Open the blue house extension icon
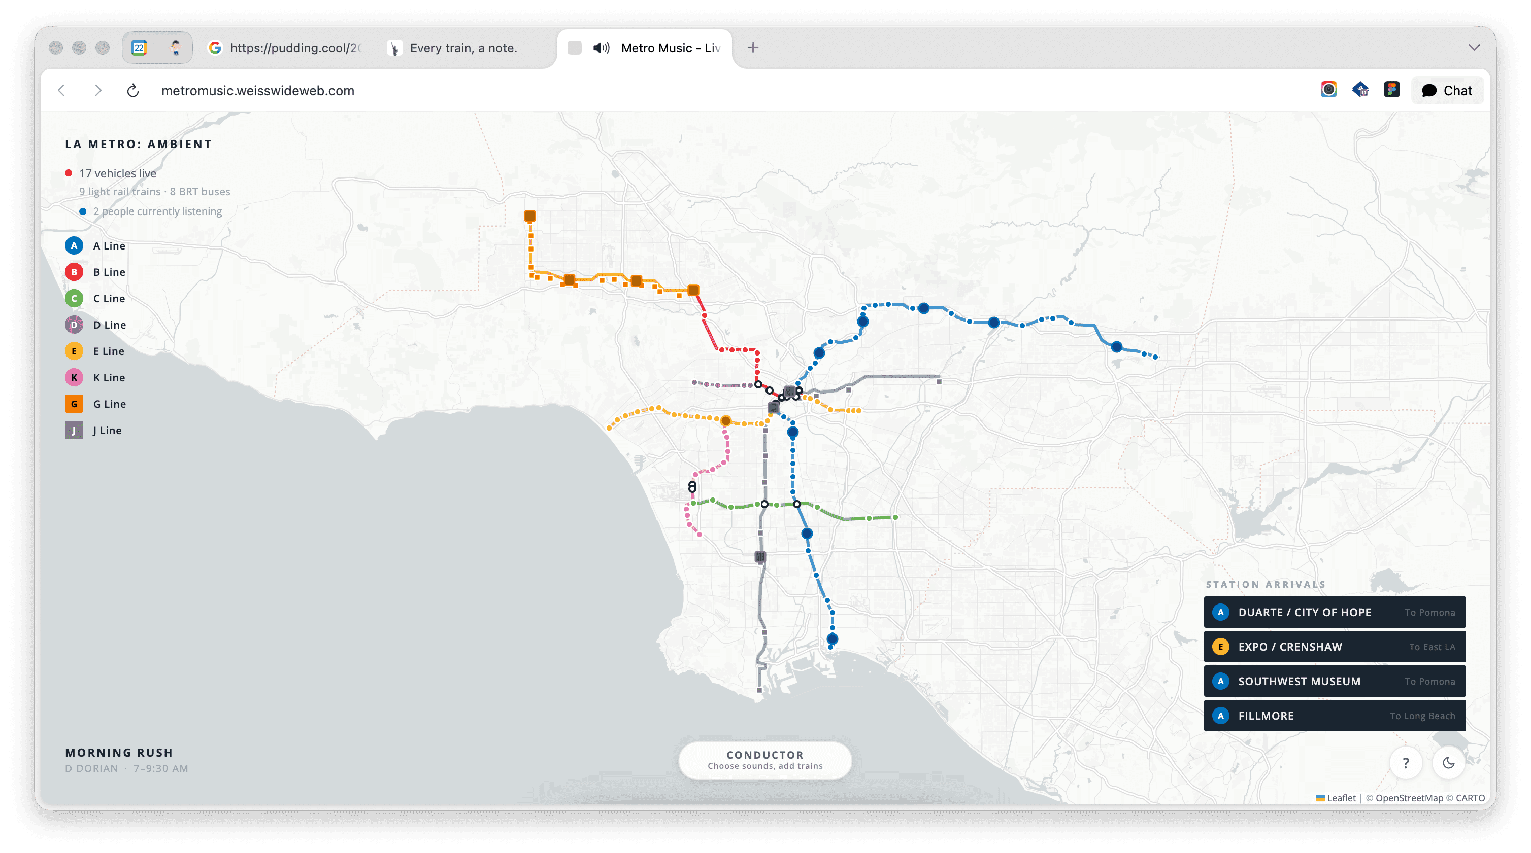This screenshot has width=1531, height=853. pos(1360,90)
